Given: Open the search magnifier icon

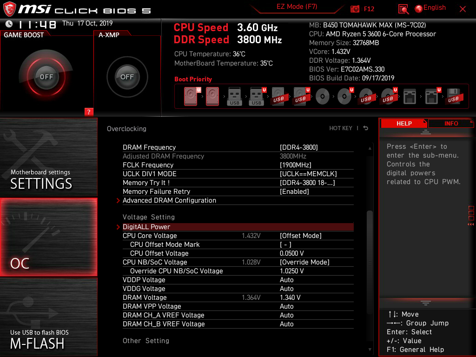Looking at the screenshot, I should 403,9.
